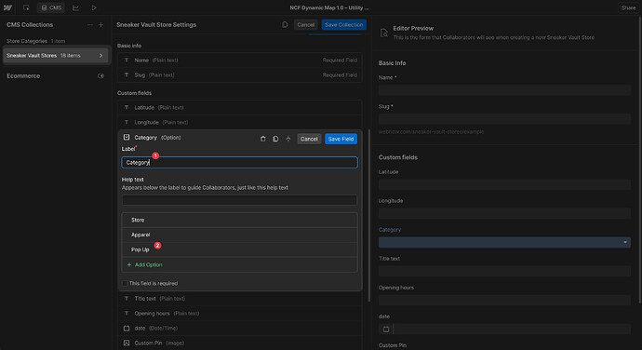Open the Latitude field row
Image resolution: width=642 pixels, height=350 pixels.
coord(239,107)
